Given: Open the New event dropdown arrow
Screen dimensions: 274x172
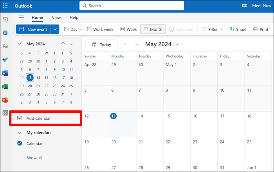Looking at the screenshot, I should (55, 29).
